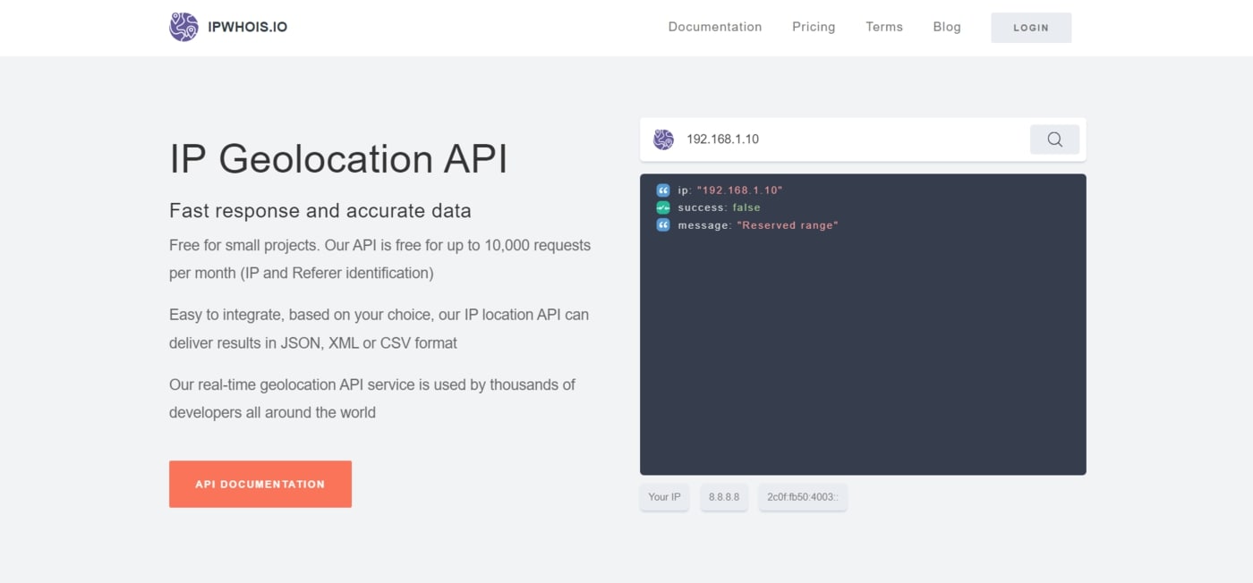The image size is (1253, 583).
Task: Click the boolean icon beside success field
Action: pyautogui.click(x=663, y=207)
